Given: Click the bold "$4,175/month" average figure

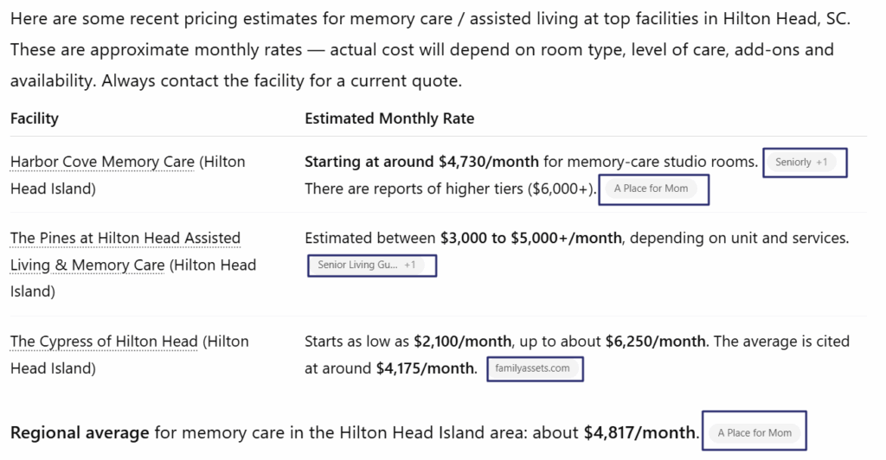Looking at the screenshot, I should [x=426, y=368].
